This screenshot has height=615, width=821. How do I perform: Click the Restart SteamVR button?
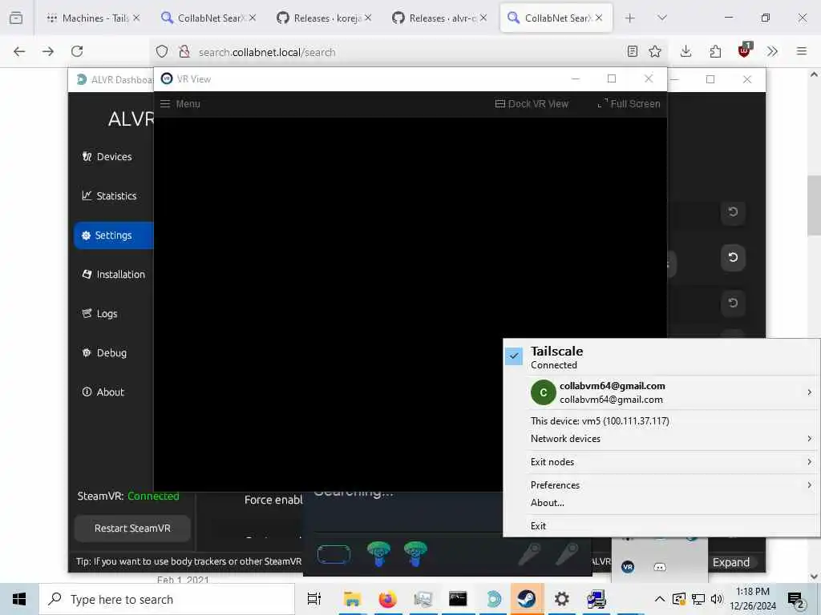click(x=132, y=529)
